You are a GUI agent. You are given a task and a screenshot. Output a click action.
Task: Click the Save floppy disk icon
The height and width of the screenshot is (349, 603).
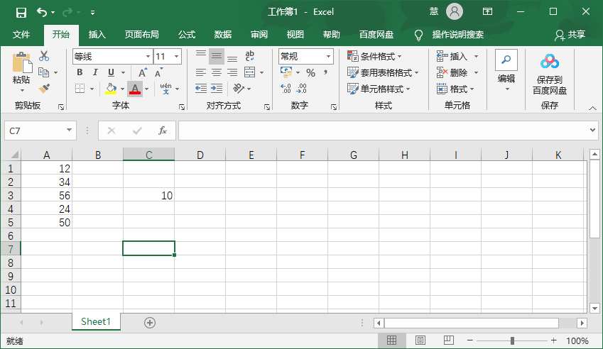[x=21, y=12]
